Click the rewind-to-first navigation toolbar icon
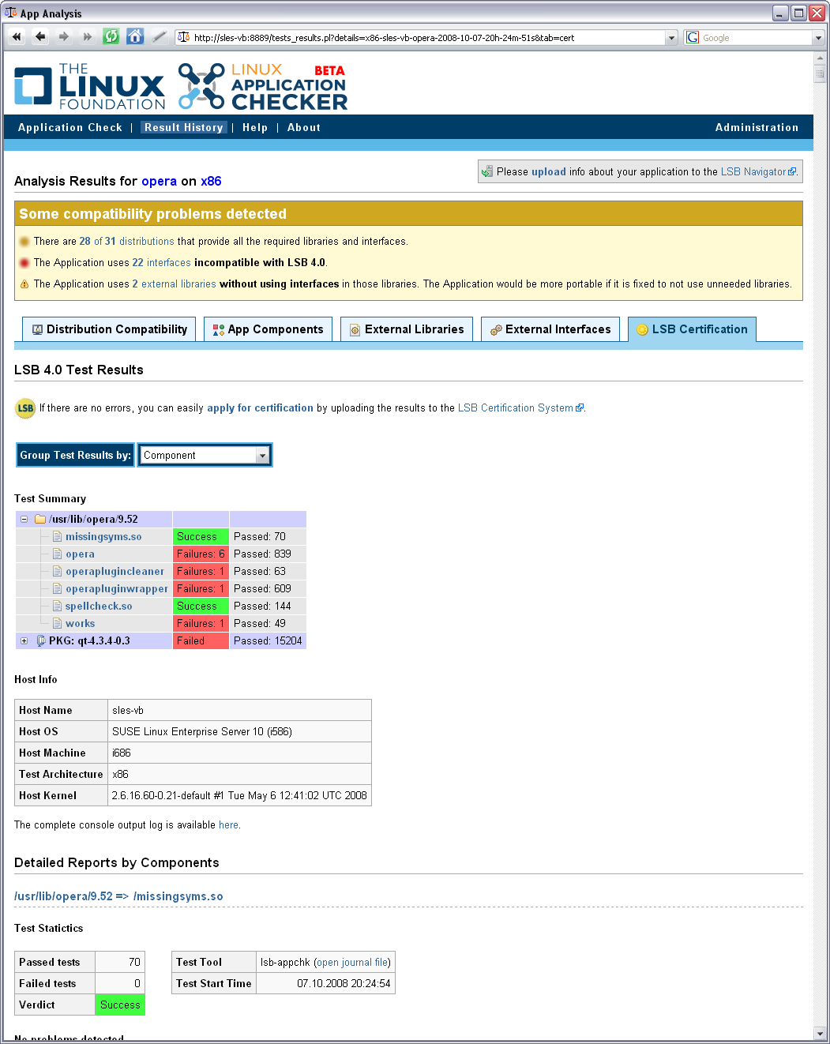Viewport: 830px width, 1044px height. coord(17,37)
